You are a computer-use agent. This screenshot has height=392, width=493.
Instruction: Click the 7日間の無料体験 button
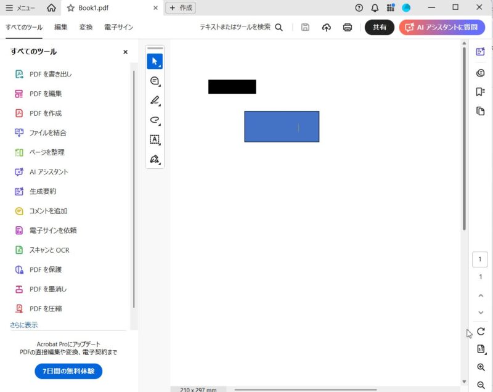click(68, 371)
